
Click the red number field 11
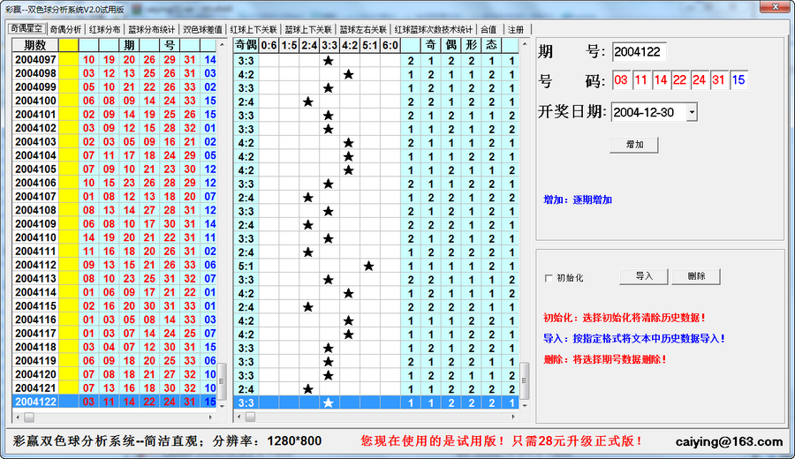(x=641, y=80)
